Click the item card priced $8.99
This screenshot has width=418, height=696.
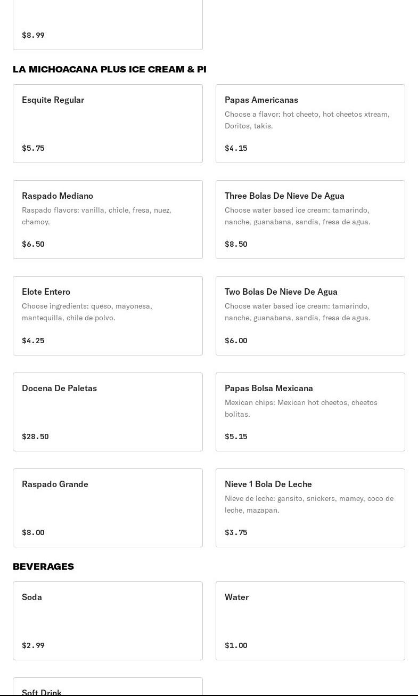(x=108, y=25)
